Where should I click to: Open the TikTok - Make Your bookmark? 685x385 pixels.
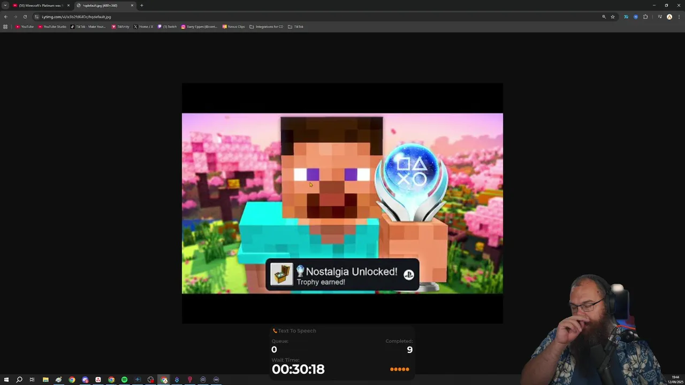(x=88, y=27)
